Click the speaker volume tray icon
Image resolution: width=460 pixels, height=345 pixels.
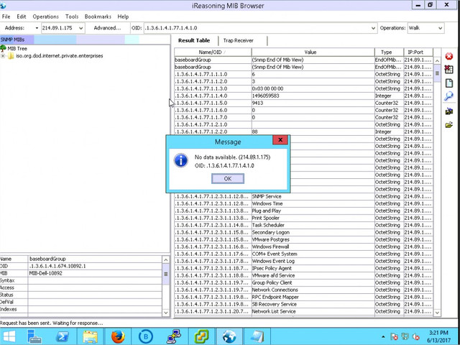pos(415,337)
